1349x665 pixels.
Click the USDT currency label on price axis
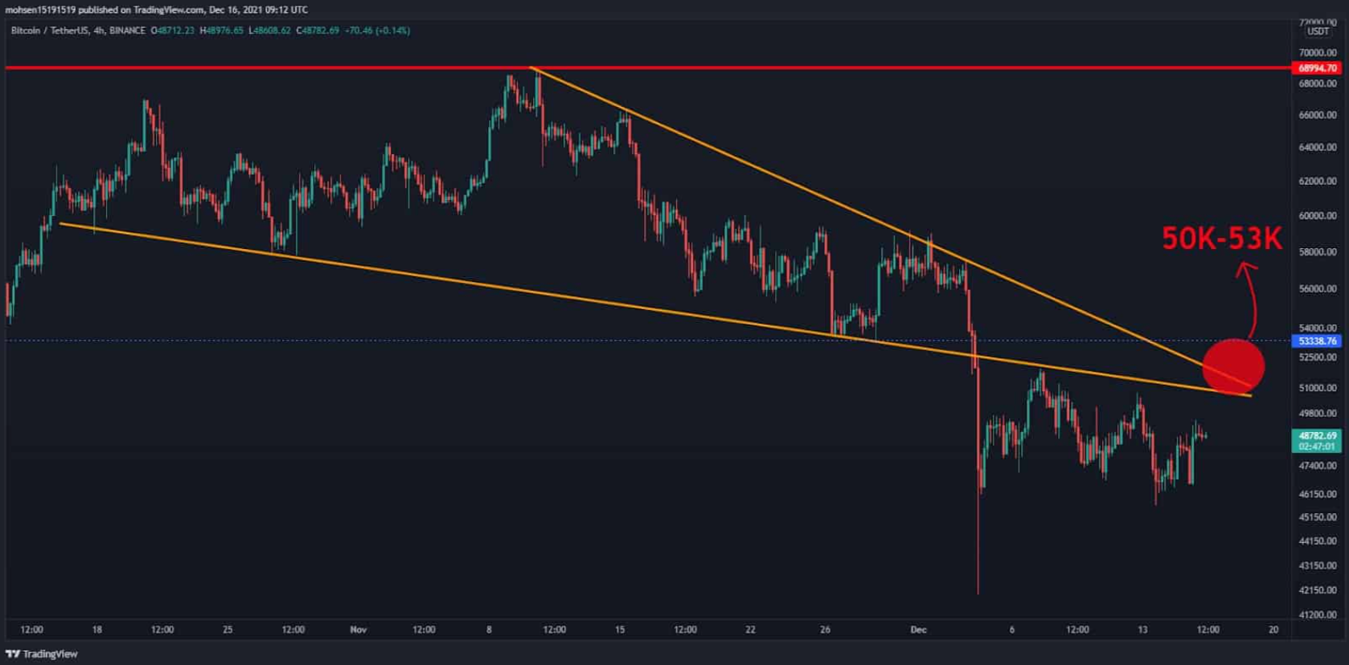click(x=1318, y=31)
